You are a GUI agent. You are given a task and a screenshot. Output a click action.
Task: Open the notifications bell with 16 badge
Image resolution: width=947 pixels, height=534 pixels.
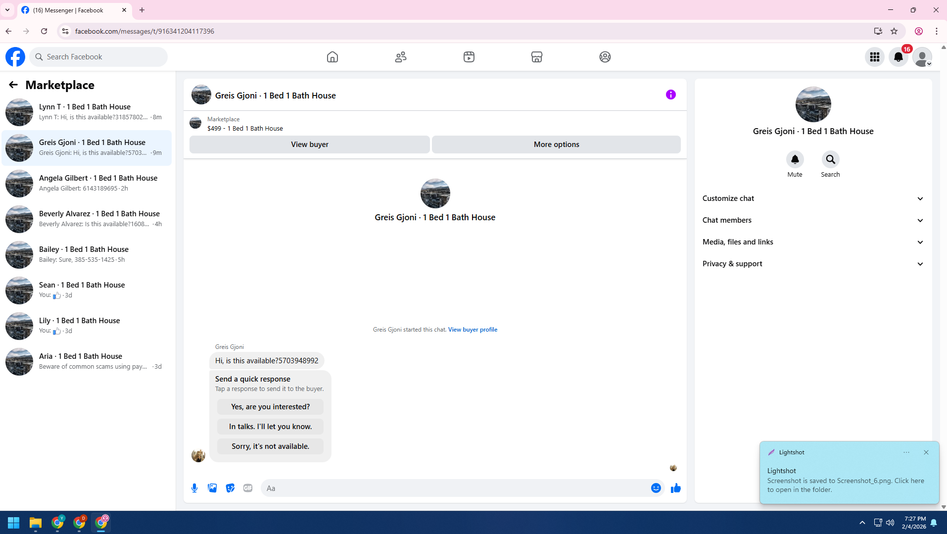click(899, 57)
